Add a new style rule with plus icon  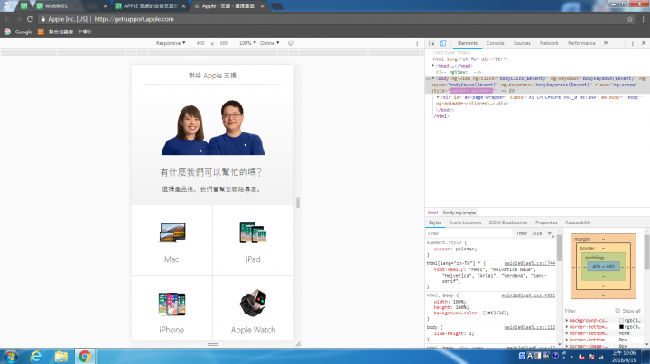click(550, 233)
